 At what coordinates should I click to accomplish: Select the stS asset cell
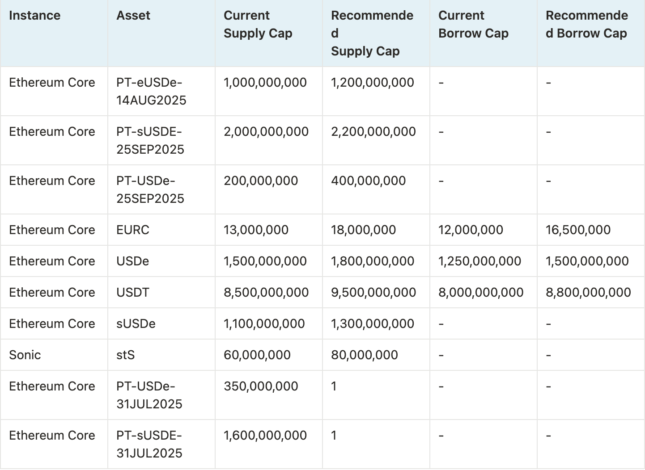pos(126,355)
